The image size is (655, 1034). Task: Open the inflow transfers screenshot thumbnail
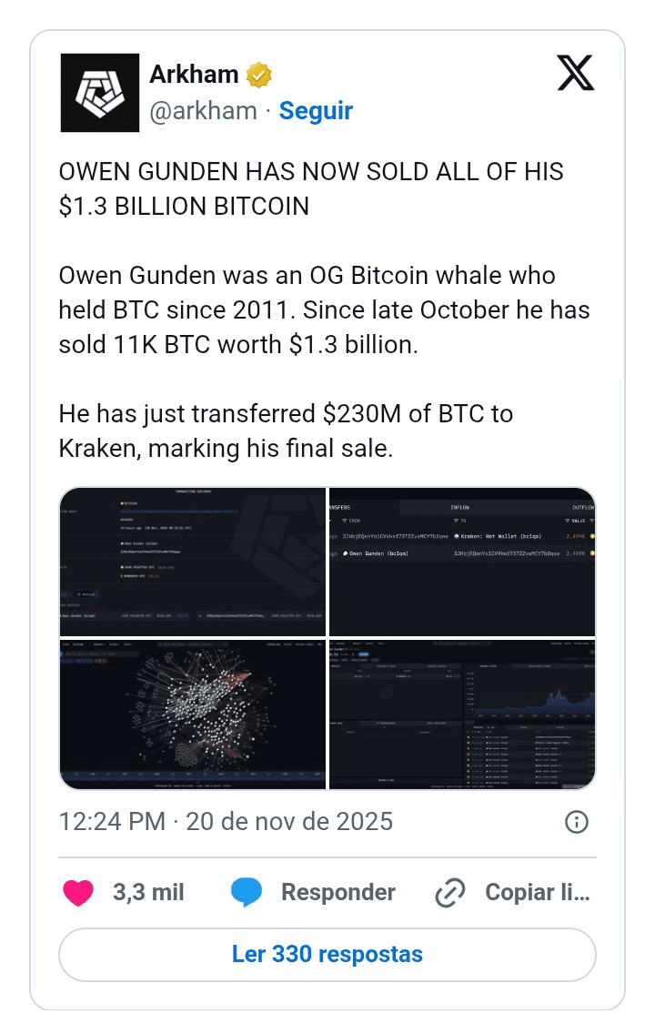(x=462, y=562)
